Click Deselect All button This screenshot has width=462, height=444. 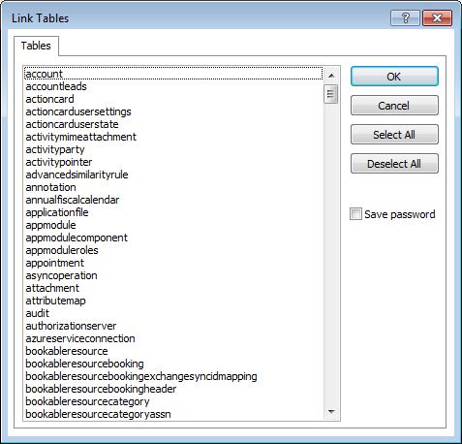tap(394, 164)
